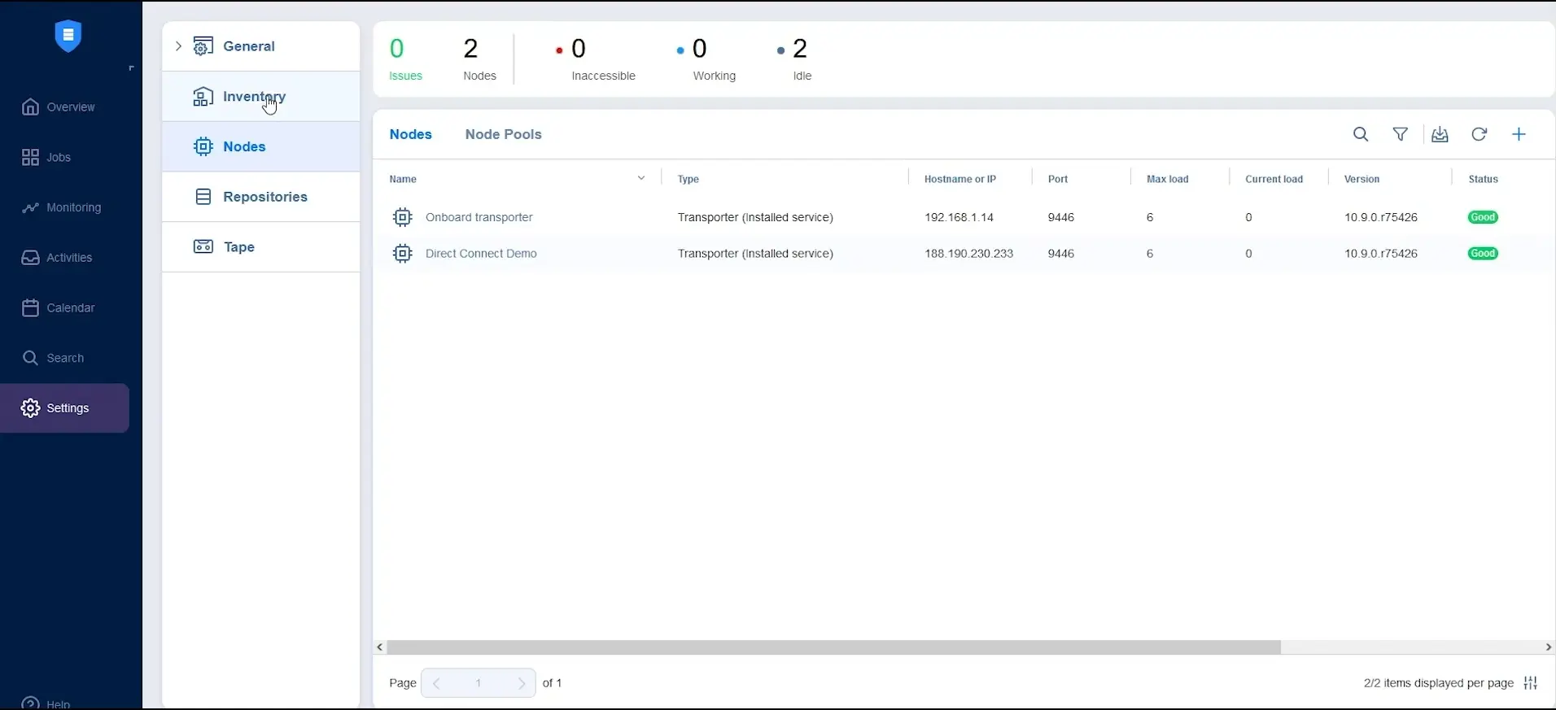
Task: Click the Nodes count summary
Action: (479, 59)
